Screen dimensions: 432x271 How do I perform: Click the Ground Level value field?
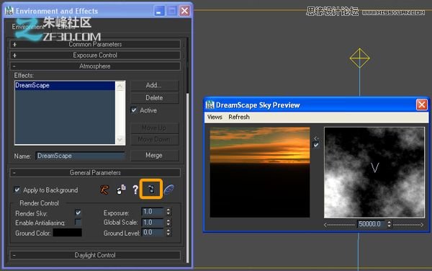[x=153, y=233]
